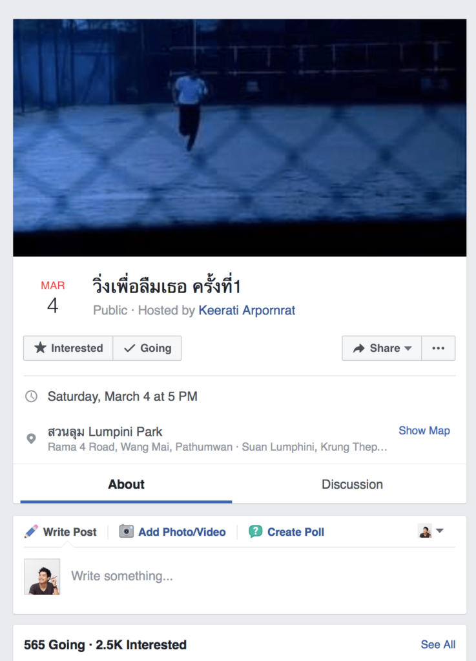The height and width of the screenshot is (661, 476).
Task: Switch to the About tab
Action: point(126,485)
